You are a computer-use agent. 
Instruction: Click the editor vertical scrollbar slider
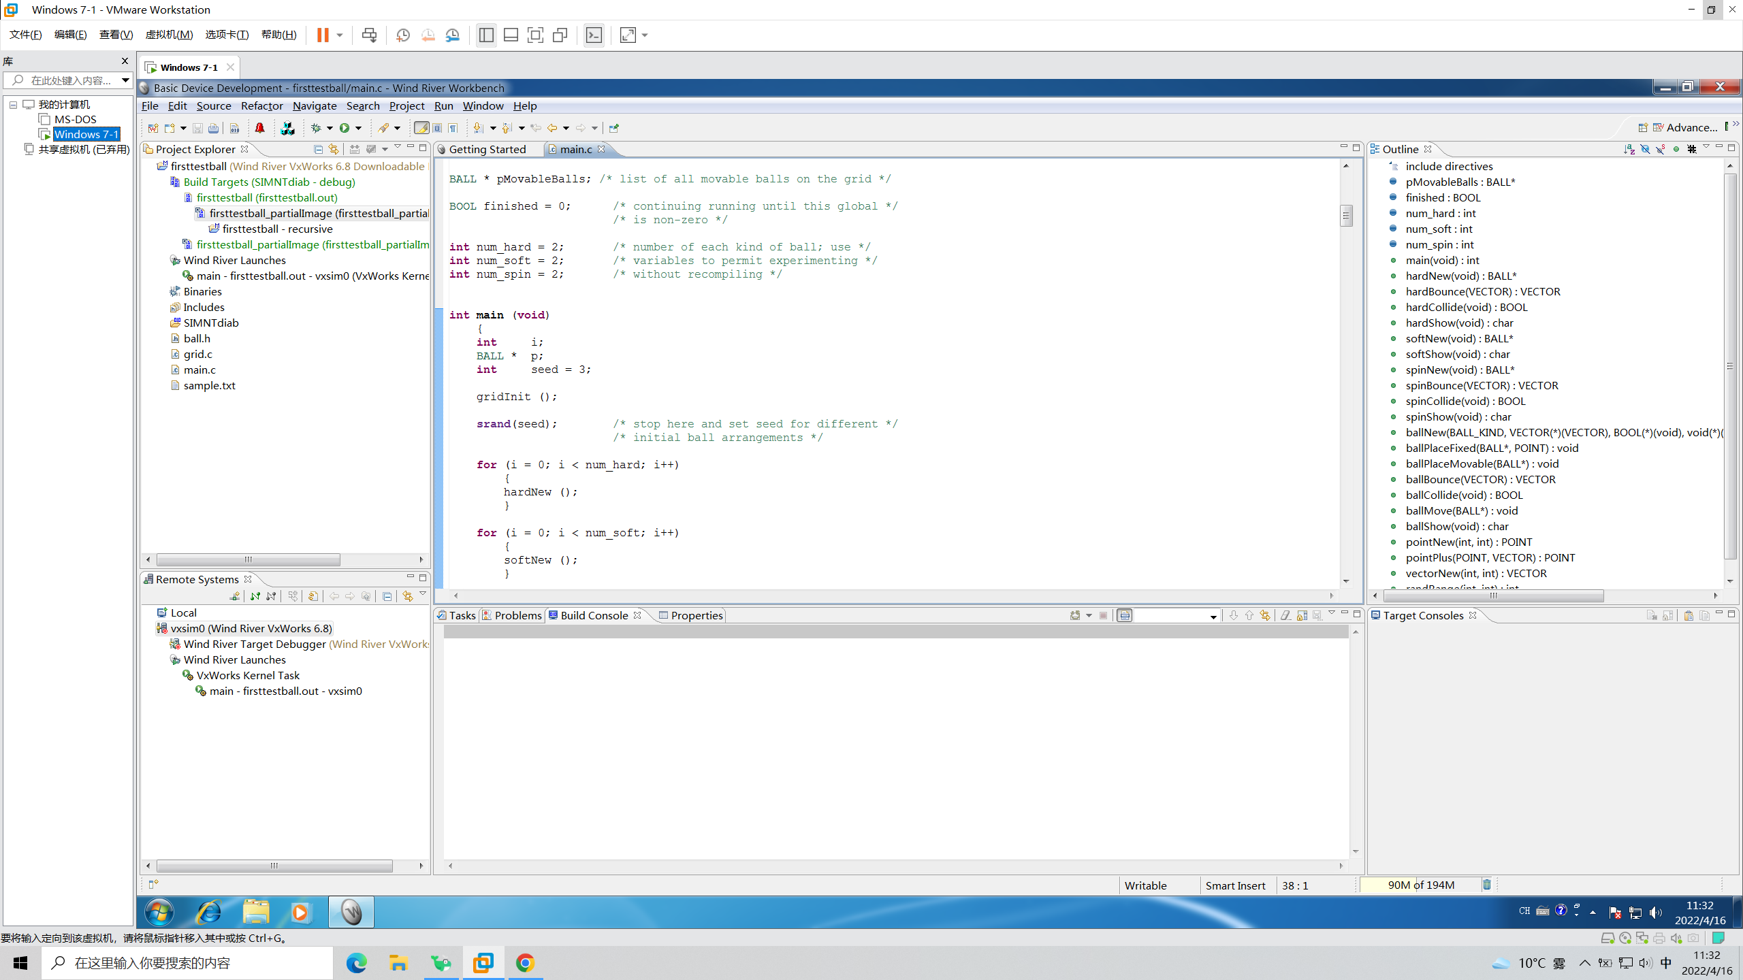click(1347, 215)
